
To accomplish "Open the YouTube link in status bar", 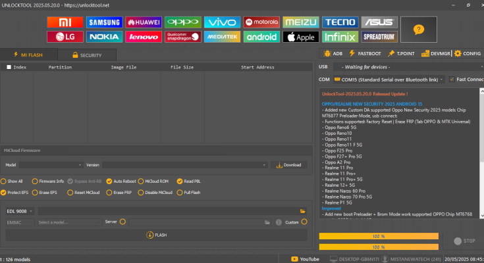I will (305, 259).
